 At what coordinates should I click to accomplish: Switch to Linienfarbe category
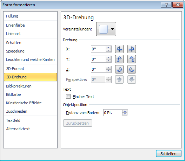tap(30, 25)
